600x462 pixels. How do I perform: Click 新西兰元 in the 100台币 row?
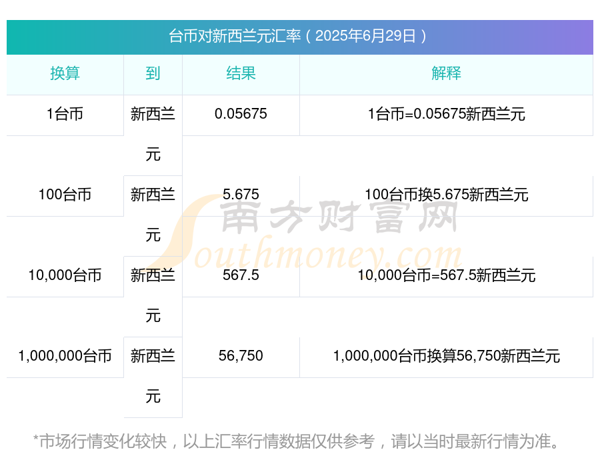(x=153, y=215)
